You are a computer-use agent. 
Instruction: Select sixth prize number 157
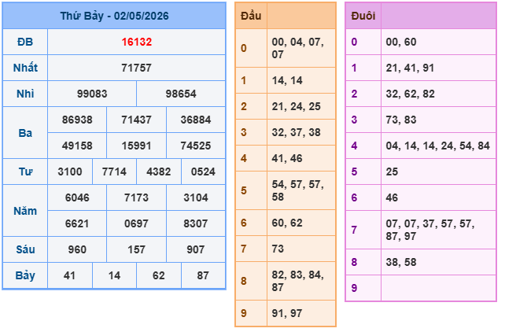(137, 249)
